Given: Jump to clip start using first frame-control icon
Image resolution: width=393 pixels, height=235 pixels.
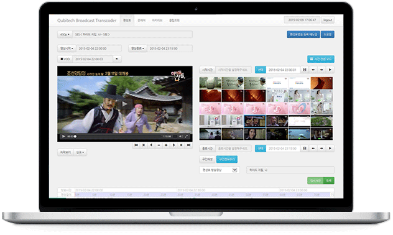Looking at the screenshot, I should 136,145.
